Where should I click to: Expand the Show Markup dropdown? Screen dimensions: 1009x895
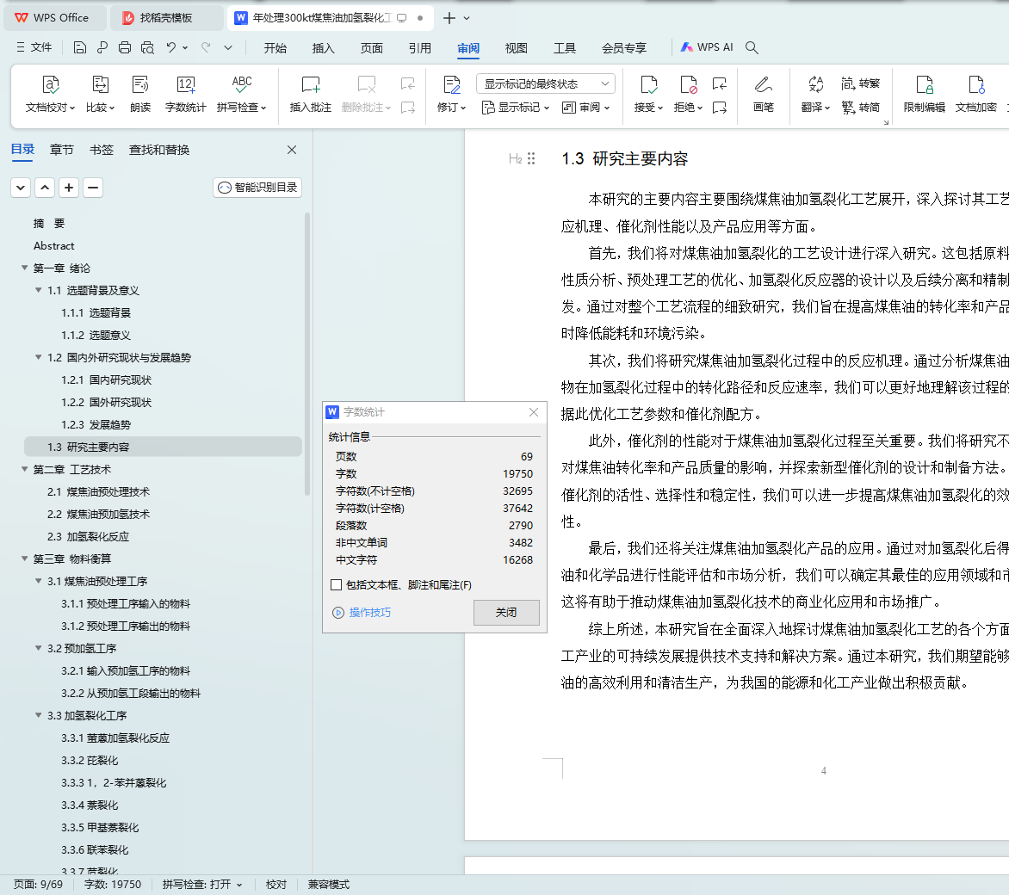click(516, 108)
